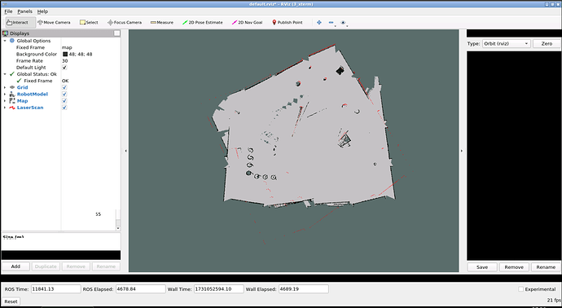Pick the Measure tool
The image size is (562, 308).
point(162,22)
